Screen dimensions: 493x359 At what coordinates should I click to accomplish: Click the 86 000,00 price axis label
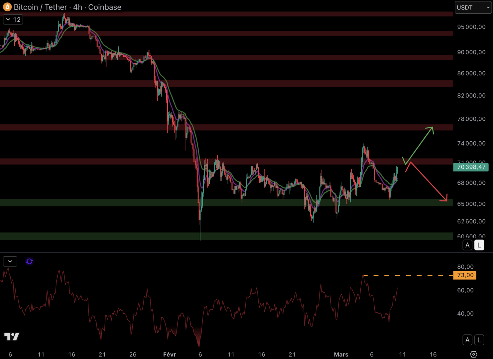(x=471, y=73)
